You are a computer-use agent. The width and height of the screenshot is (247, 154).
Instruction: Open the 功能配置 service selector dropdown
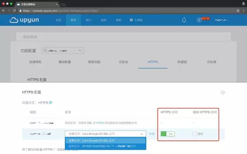click(63, 50)
